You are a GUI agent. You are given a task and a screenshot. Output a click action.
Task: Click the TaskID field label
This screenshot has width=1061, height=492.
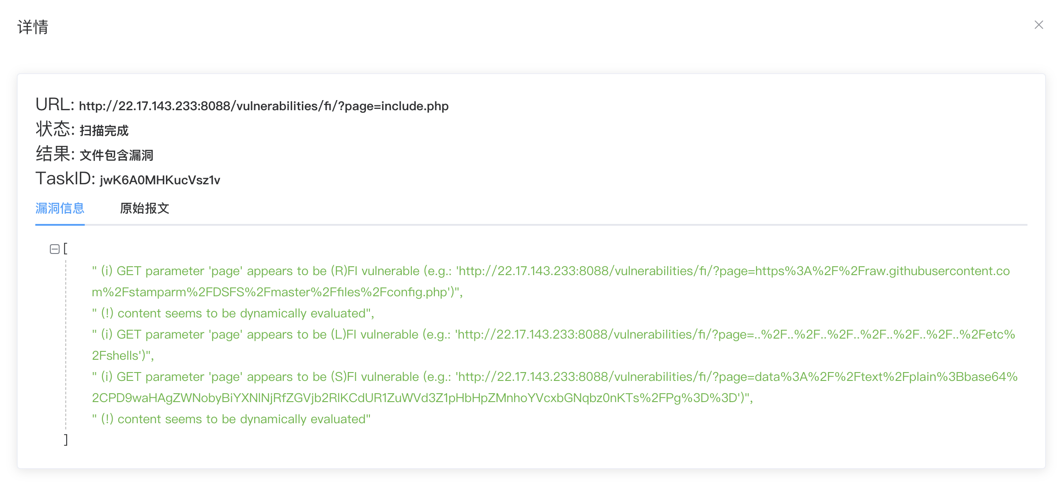coord(65,179)
